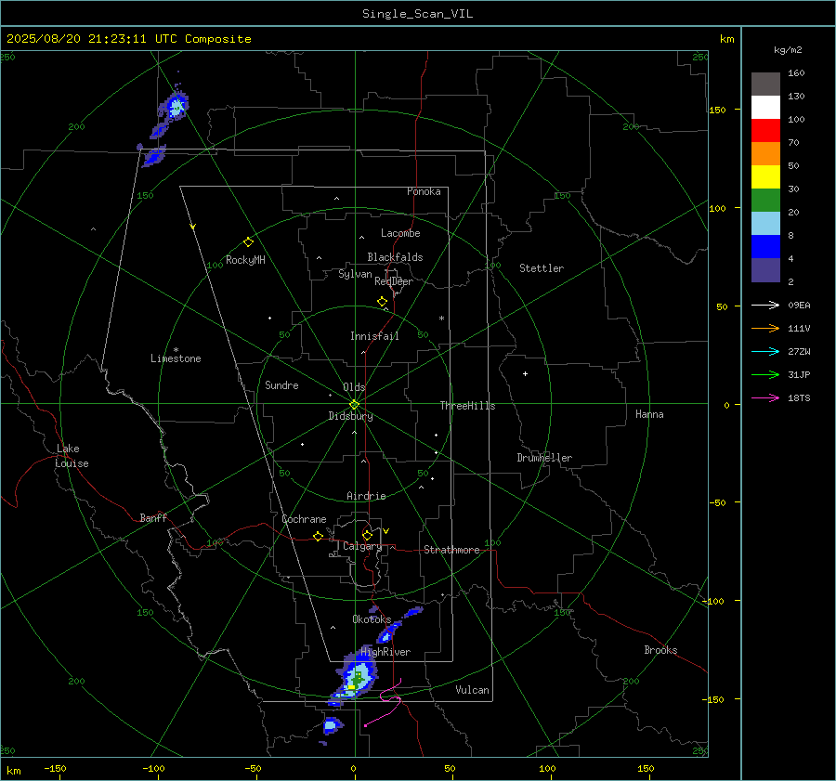Click the yellow diamond marker below RedDeer
Viewport: 836px width, 781px height.
[383, 302]
